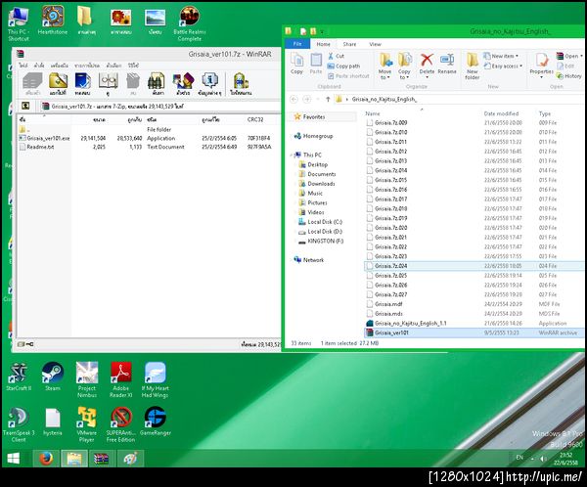The height and width of the screenshot is (487, 587).
Task: Click the WinRAR icon on the taskbar
Action: coord(102,459)
